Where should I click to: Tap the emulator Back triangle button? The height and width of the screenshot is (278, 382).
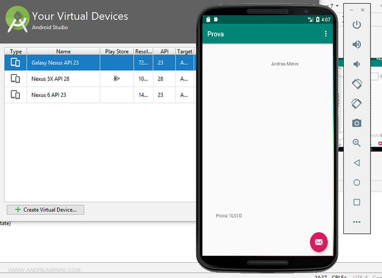pyautogui.click(x=357, y=163)
